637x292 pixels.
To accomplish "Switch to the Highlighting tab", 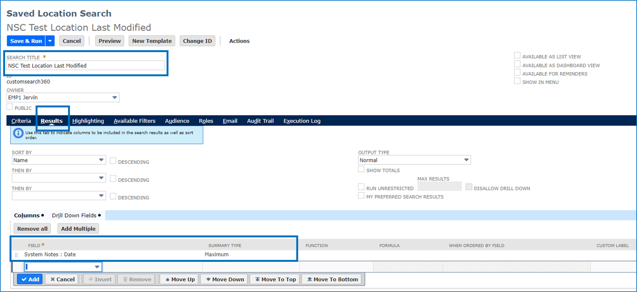I will click(88, 121).
